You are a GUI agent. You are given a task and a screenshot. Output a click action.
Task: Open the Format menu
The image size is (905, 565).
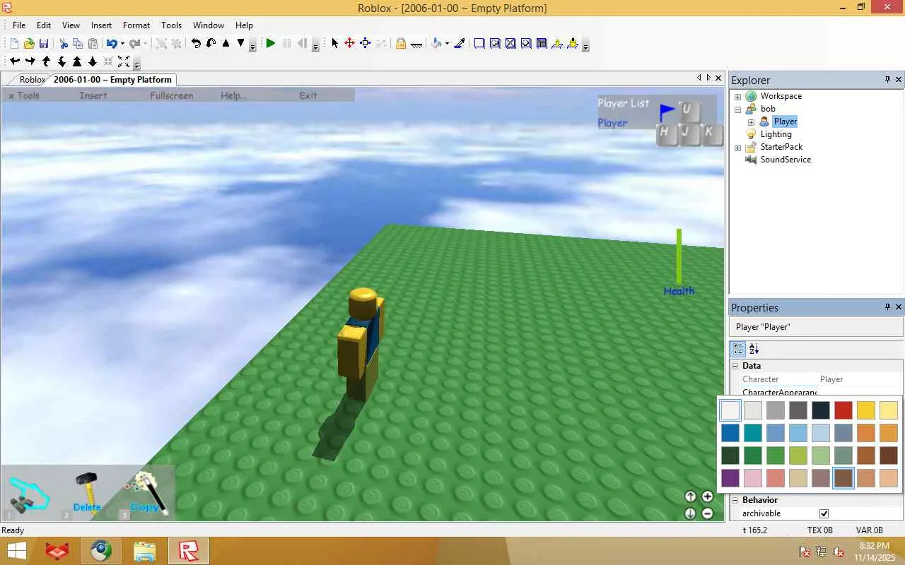[x=136, y=25]
